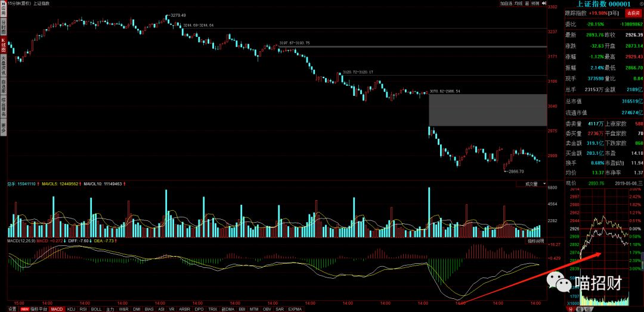Viewport: 644px width, 312px height.
Task: Click the 流通市值 value 274674亿
Action: tap(631, 113)
